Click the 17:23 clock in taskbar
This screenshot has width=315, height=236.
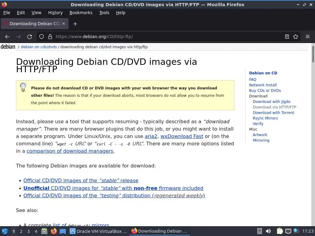[x=308, y=231]
